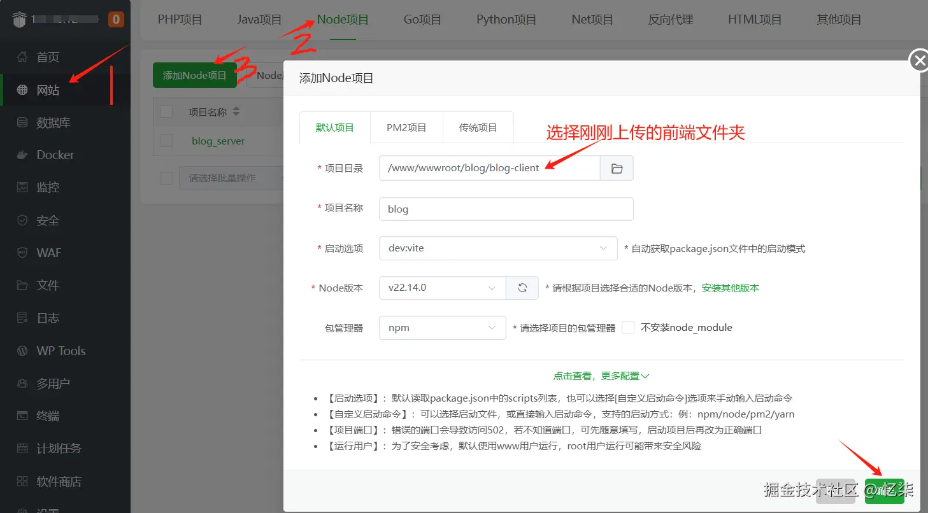
Task: Click the WAF shield icon
Action: (22, 253)
